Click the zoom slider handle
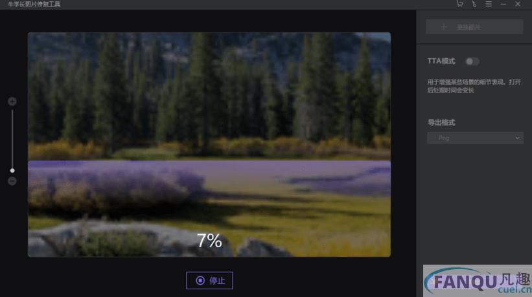 coord(12,170)
